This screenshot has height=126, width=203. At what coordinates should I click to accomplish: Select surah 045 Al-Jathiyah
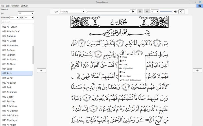coord(17,120)
